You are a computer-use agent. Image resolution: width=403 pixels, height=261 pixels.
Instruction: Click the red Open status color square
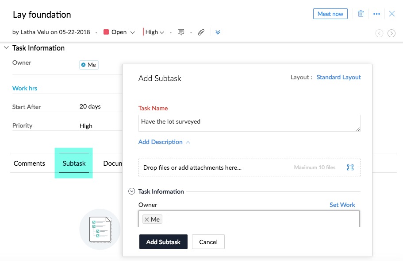pos(106,32)
